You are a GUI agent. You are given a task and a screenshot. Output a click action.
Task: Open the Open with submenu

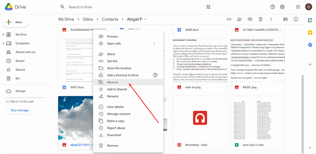tap(128, 44)
